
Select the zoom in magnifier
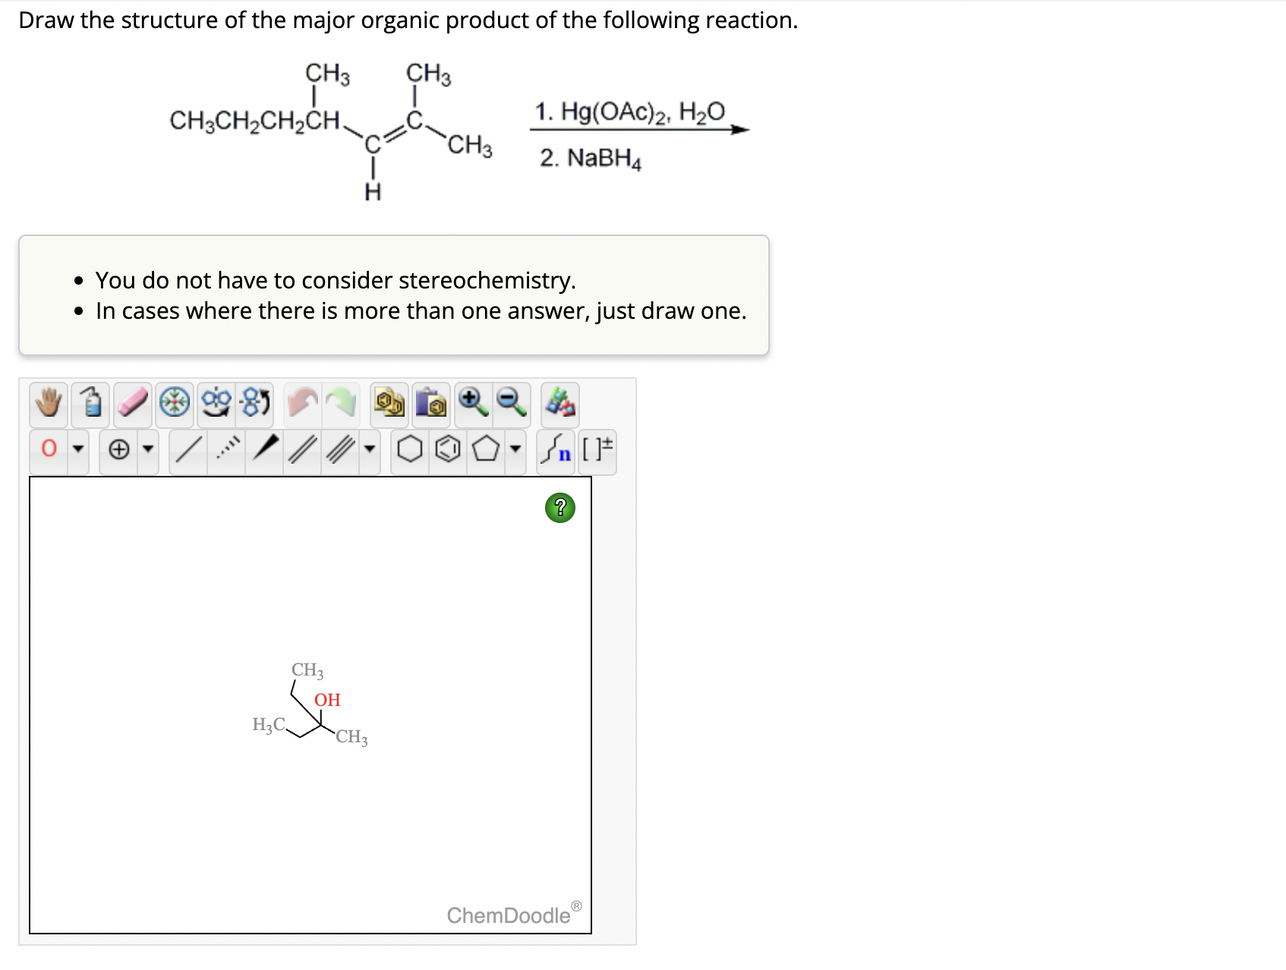tap(471, 403)
